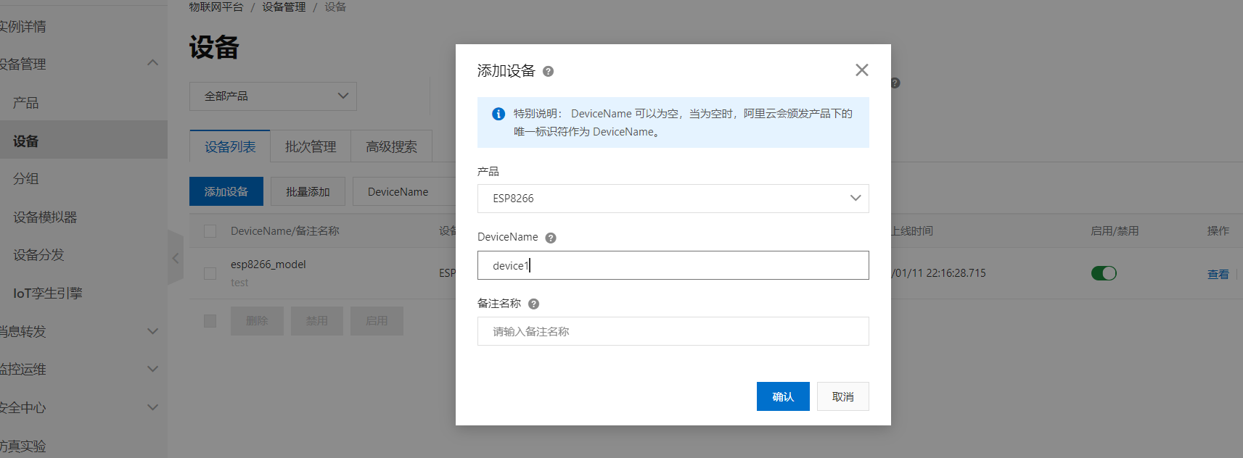Switch to the 设备列表 tab
This screenshot has height=458, width=1243.
[230, 146]
